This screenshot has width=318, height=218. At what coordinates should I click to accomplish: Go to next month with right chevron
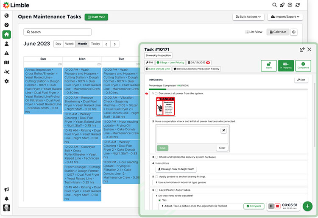point(114,44)
